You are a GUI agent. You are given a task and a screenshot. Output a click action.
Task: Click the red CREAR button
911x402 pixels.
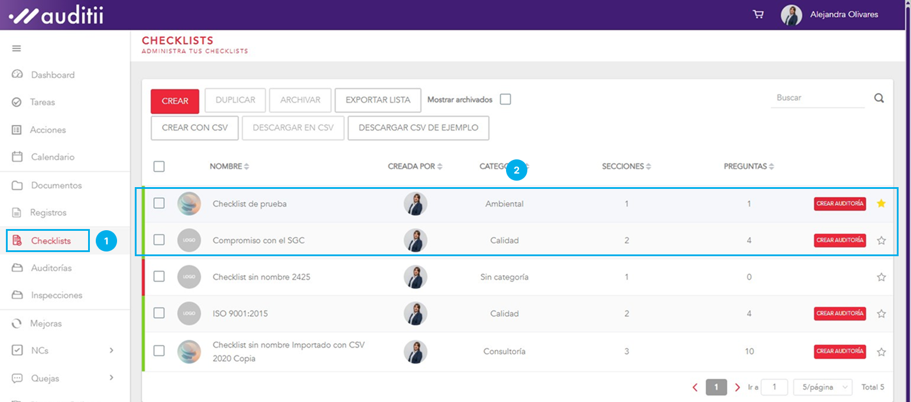[175, 101]
